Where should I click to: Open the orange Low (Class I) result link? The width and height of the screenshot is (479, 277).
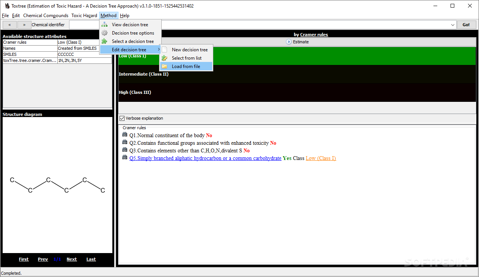pyautogui.click(x=321, y=158)
